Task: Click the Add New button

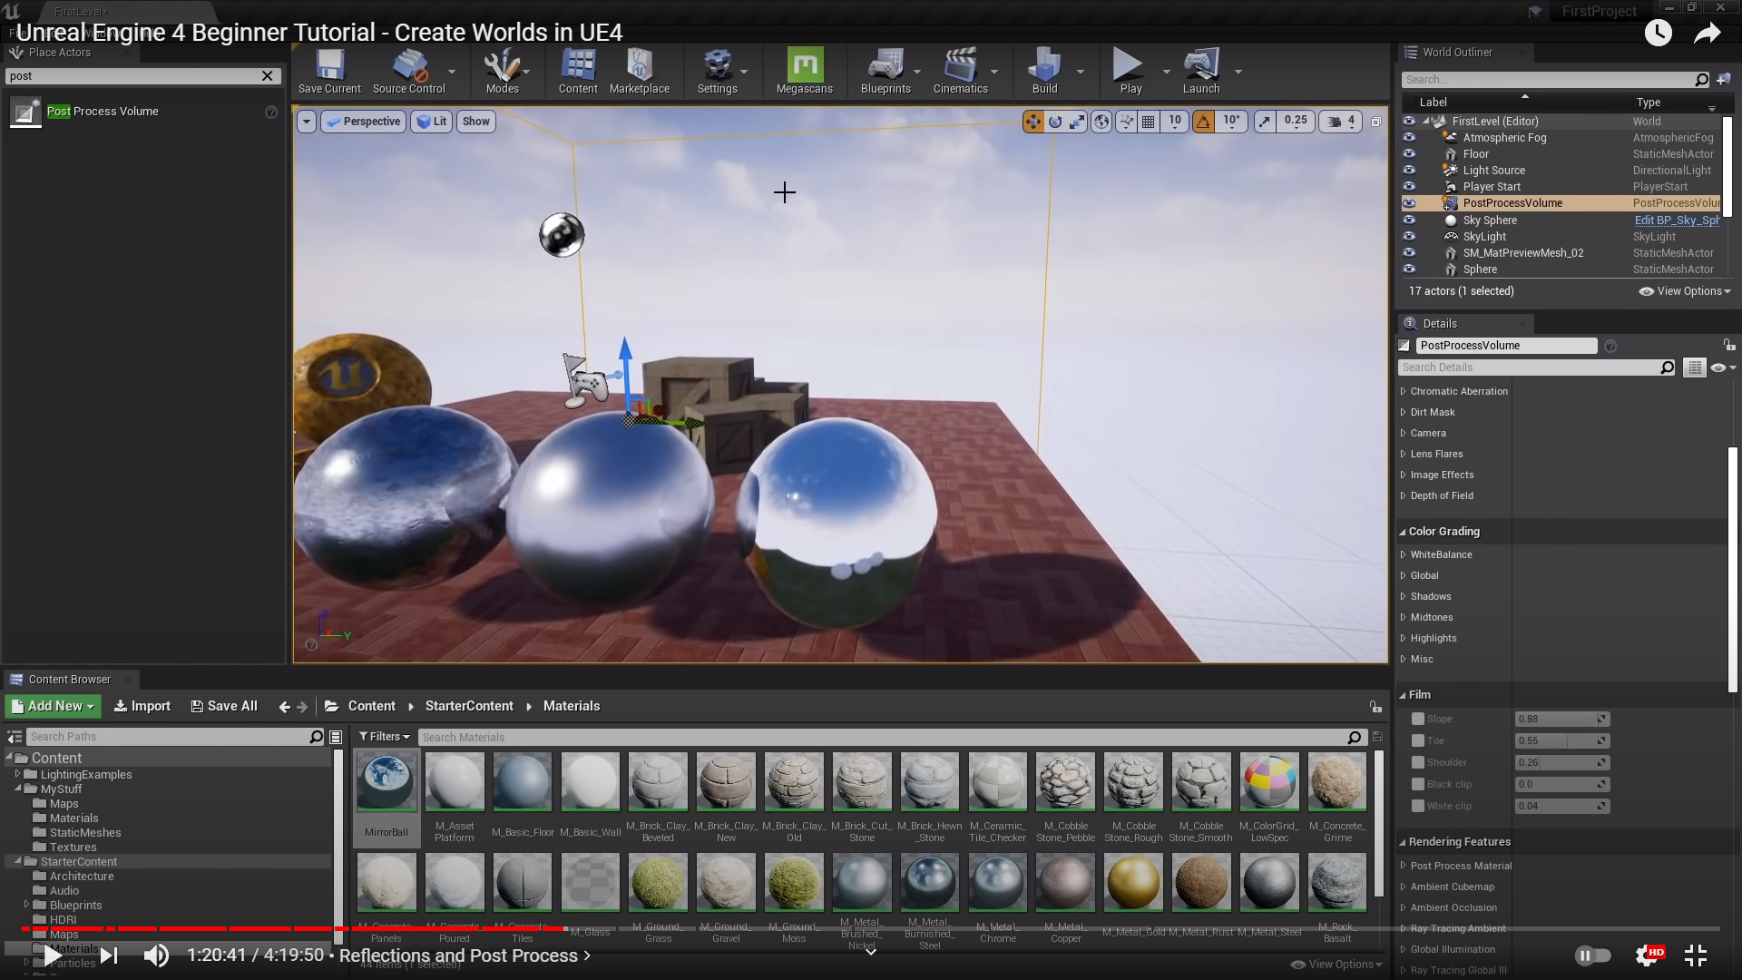Action: [x=53, y=706]
